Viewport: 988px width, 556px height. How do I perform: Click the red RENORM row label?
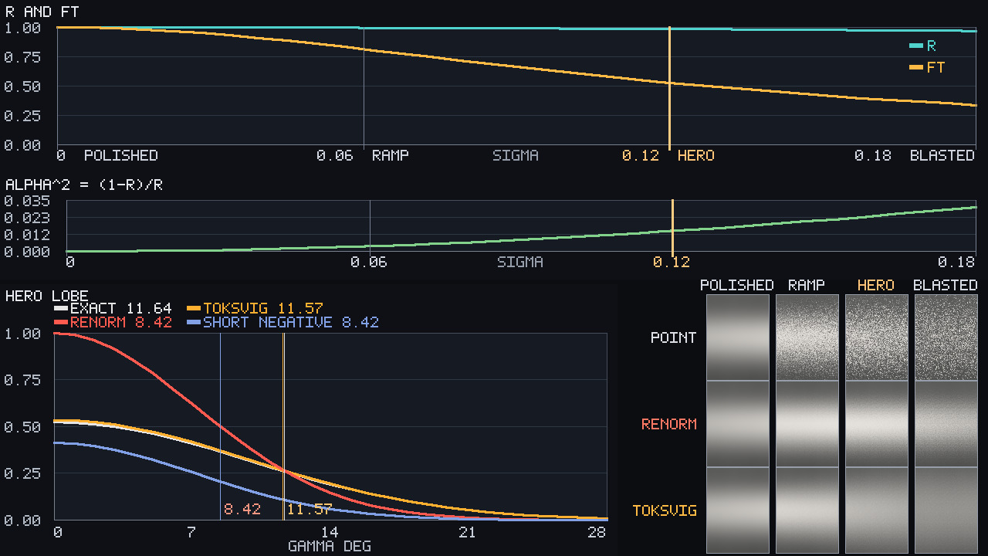pos(669,424)
